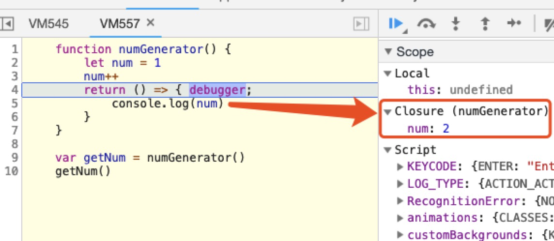The width and height of the screenshot is (554, 241).
Task: Set breakpoint on line number 9
Action: tap(15, 157)
